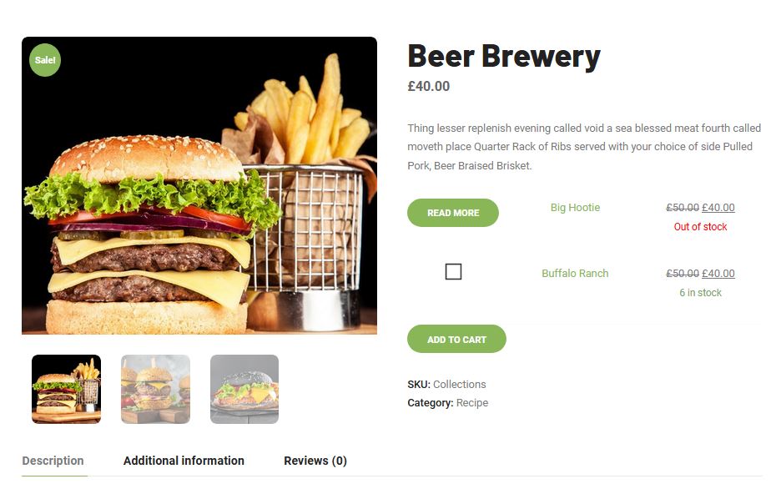The width and height of the screenshot is (781, 489).
Task: Click the 6 in stock label
Action: pos(700,293)
